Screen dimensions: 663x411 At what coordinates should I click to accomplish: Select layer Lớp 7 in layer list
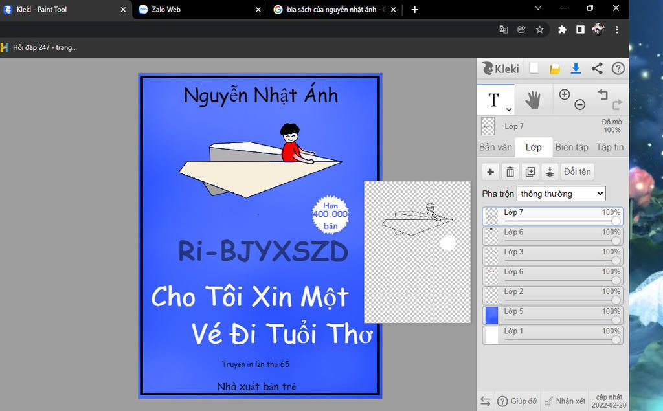[x=552, y=216]
